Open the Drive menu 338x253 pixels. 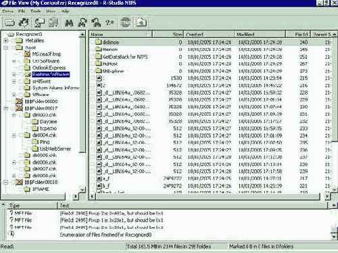(x=8, y=11)
